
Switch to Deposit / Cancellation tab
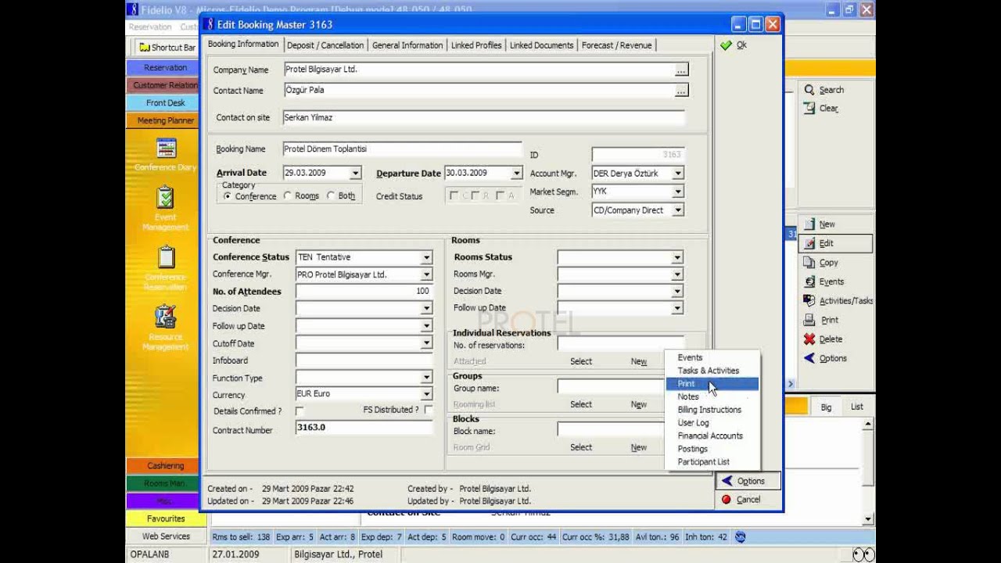coord(325,45)
